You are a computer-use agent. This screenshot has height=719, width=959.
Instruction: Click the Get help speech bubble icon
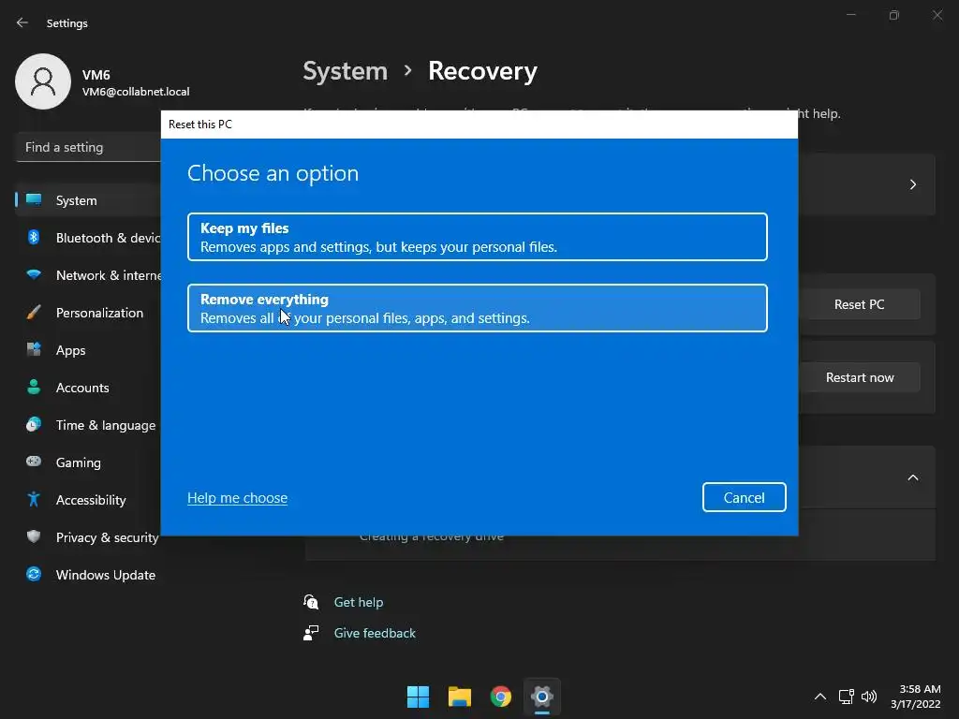pos(311,602)
